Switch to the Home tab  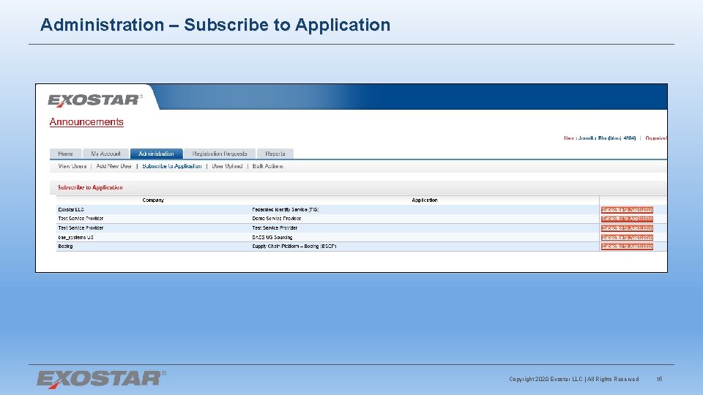65,154
